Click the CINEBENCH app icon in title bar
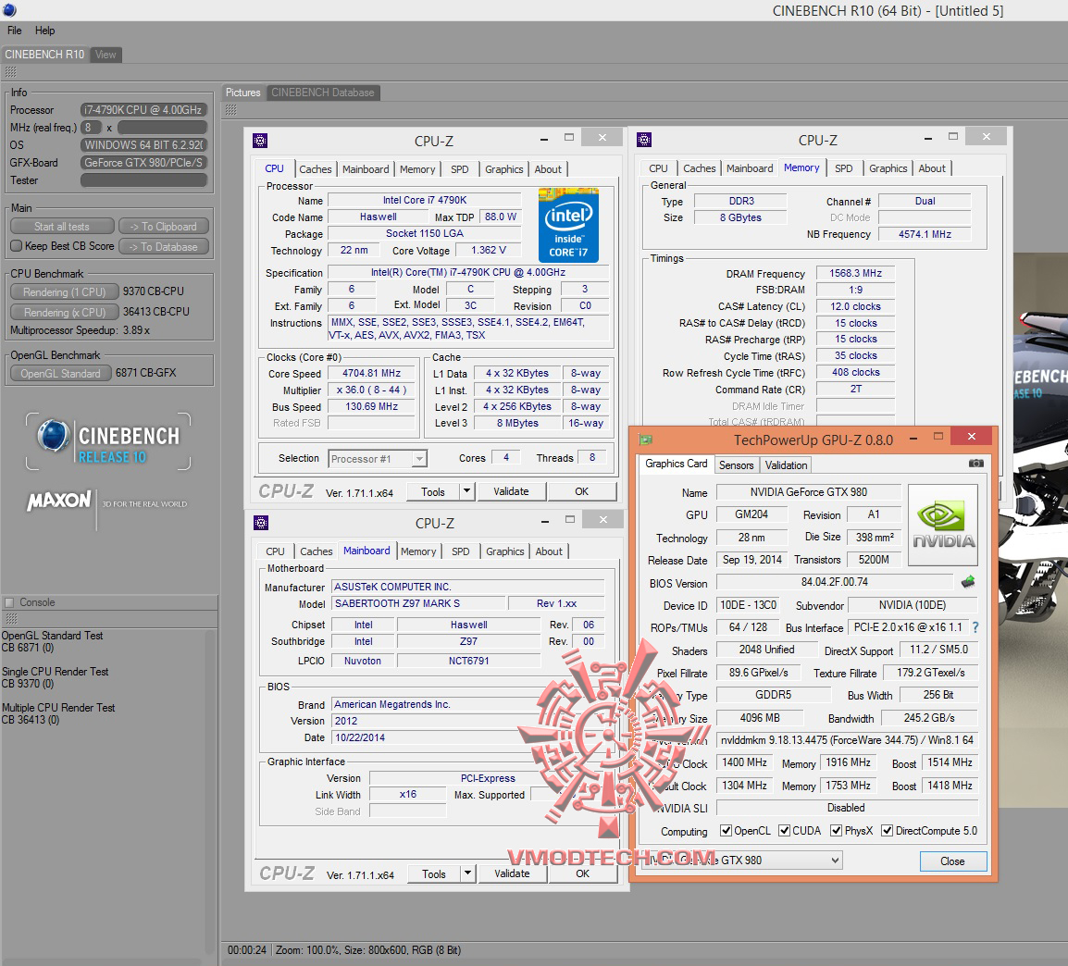The width and height of the screenshot is (1068, 966). 9,10
